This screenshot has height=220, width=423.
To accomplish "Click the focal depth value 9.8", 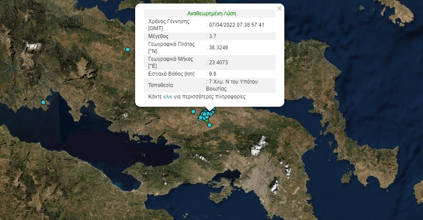I will coord(213,73).
